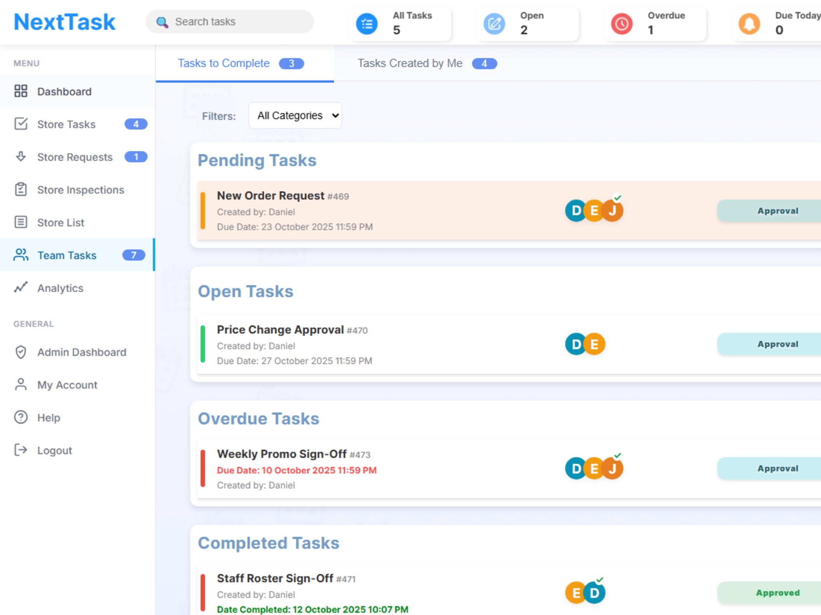The height and width of the screenshot is (615, 821).
Task: Open the Open tasks summary card
Action: tap(528, 24)
